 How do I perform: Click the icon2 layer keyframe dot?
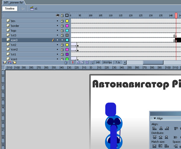click(78, 51)
